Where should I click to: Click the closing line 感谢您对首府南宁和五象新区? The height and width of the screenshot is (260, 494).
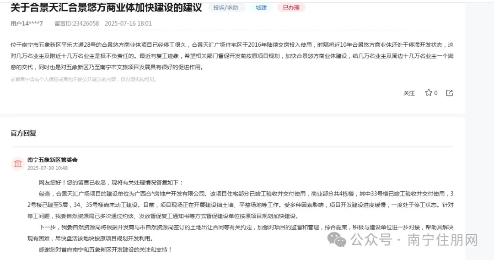click(105, 249)
